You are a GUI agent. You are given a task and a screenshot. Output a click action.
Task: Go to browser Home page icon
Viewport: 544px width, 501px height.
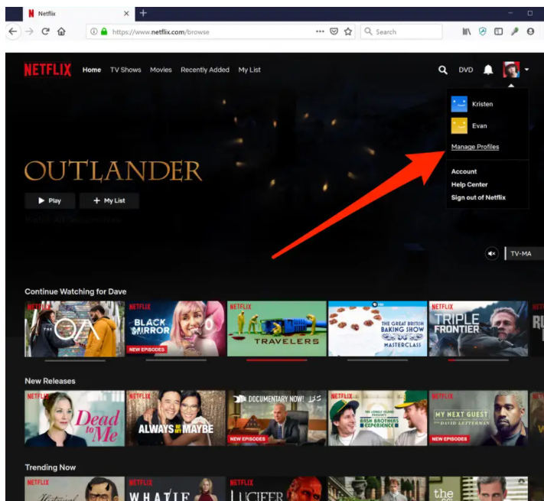[61, 31]
